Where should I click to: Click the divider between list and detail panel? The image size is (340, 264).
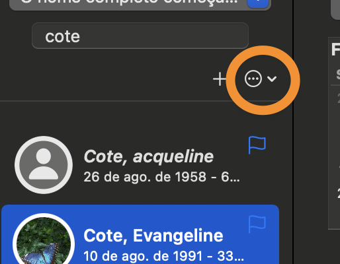(293, 132)
